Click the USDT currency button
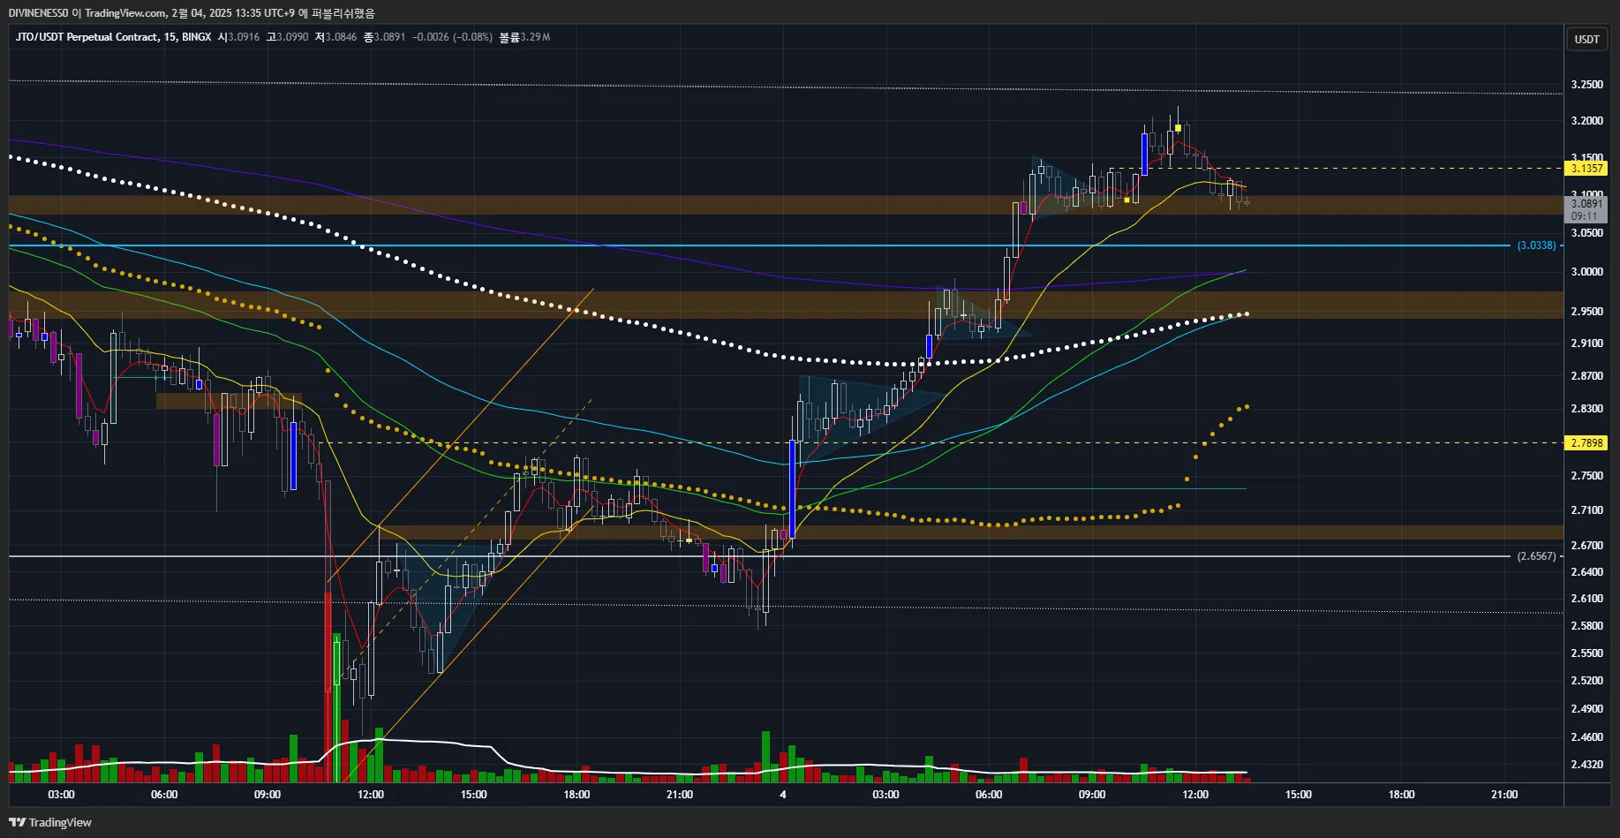Image resolution: width=1620 pixels, height=838 pixels. (x=1586, y=39)
